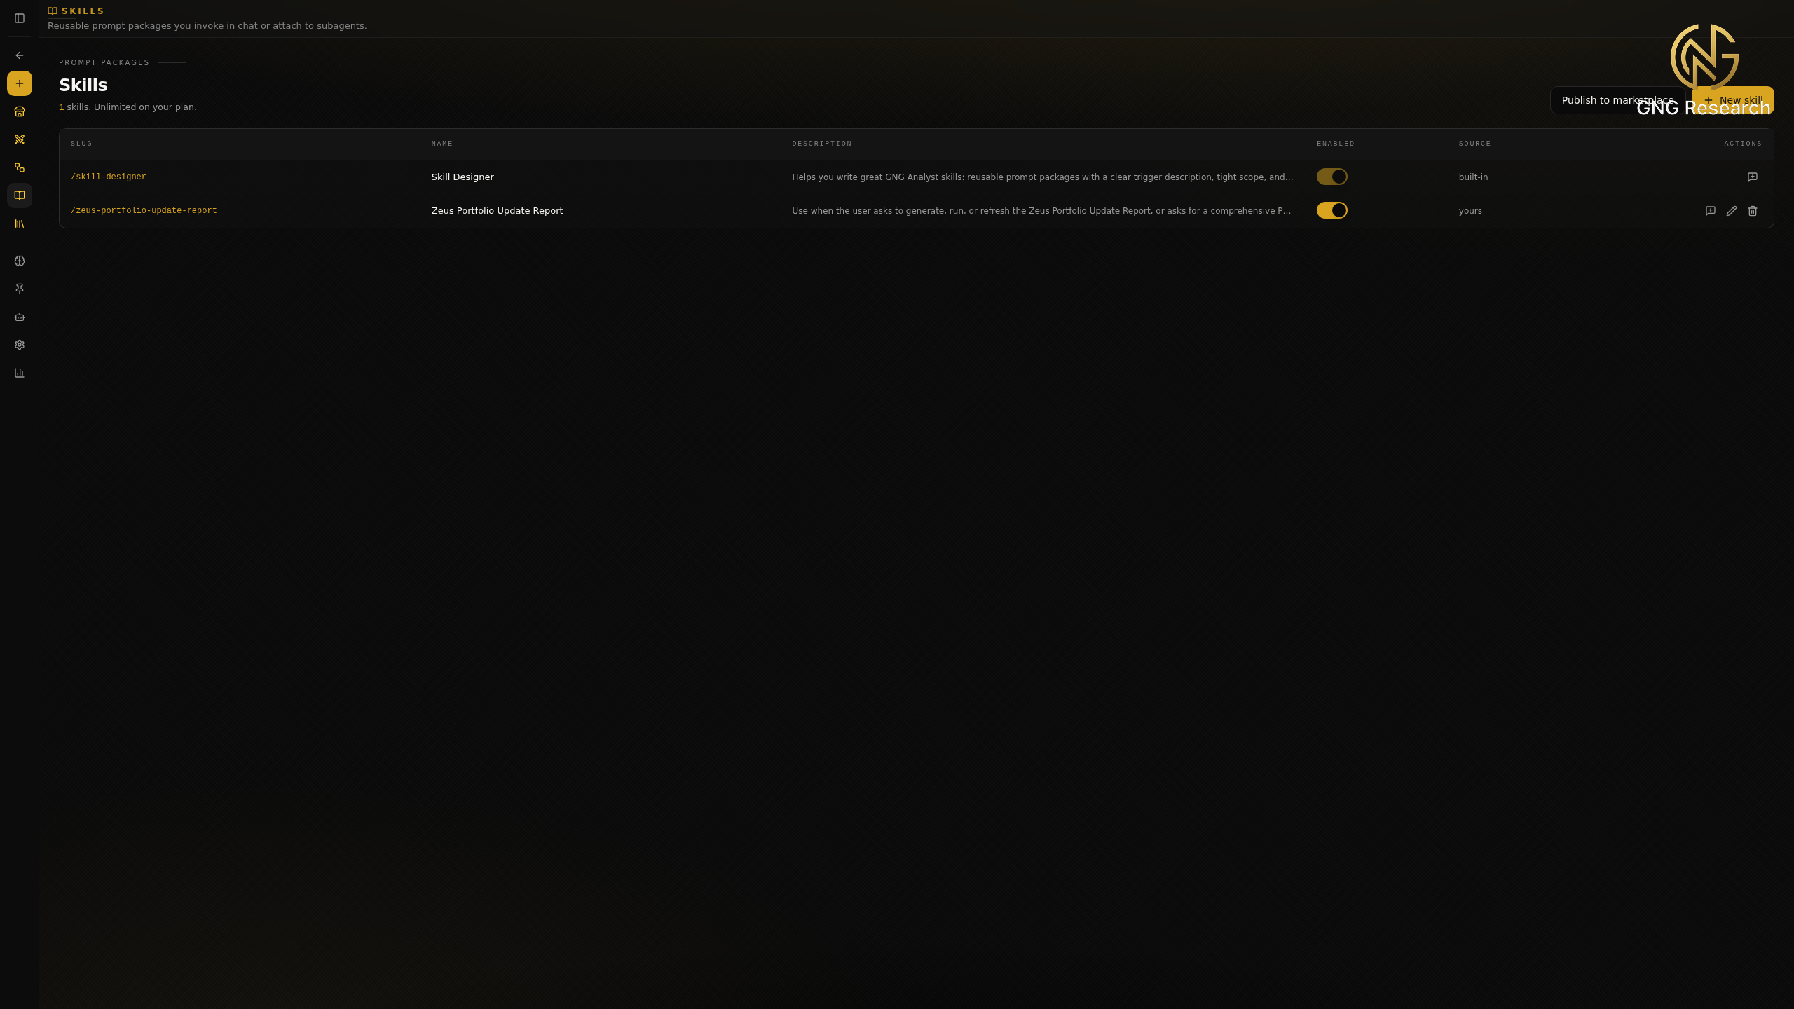Click Zeus report description text
1794x1009 pixels.
coord(1041,211)
